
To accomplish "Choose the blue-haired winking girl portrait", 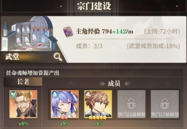I will coord(65,104).
